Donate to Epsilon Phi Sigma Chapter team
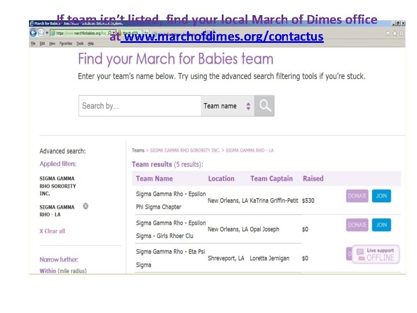This screenshot has height=313, width=417. point(357,196)
